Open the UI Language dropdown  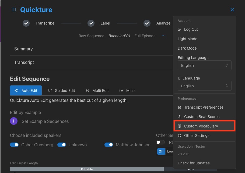204,86
